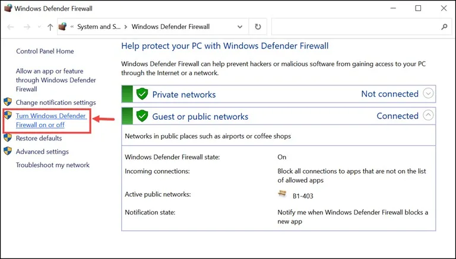Maximize the Windows Defender Firewall window

pyautogui.click(x=418, y=8)
